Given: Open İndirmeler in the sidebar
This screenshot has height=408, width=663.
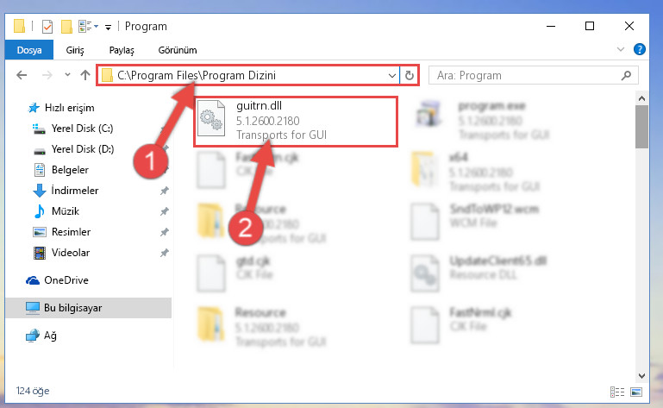Looking at the screenshot, I should coord(75,191).
